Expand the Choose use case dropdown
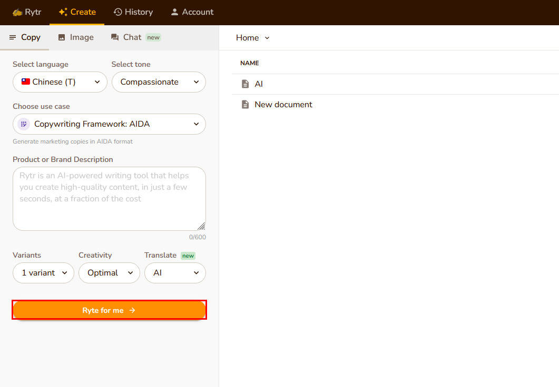Viewport: 559px width, 387px height. 109,124
